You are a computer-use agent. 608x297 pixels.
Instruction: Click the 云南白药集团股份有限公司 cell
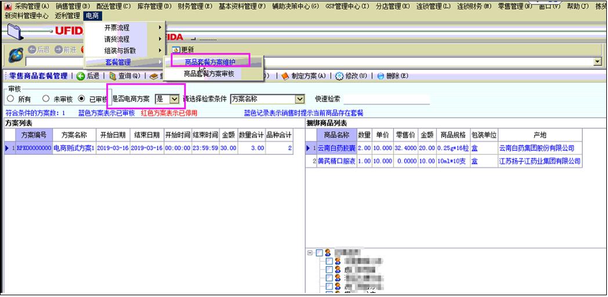[540, 148]
